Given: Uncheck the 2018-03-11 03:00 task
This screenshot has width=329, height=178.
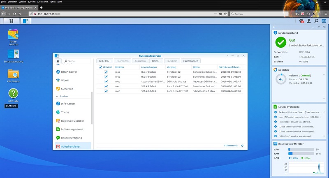Looking at the screenshot, I should (x=106, y=77).
